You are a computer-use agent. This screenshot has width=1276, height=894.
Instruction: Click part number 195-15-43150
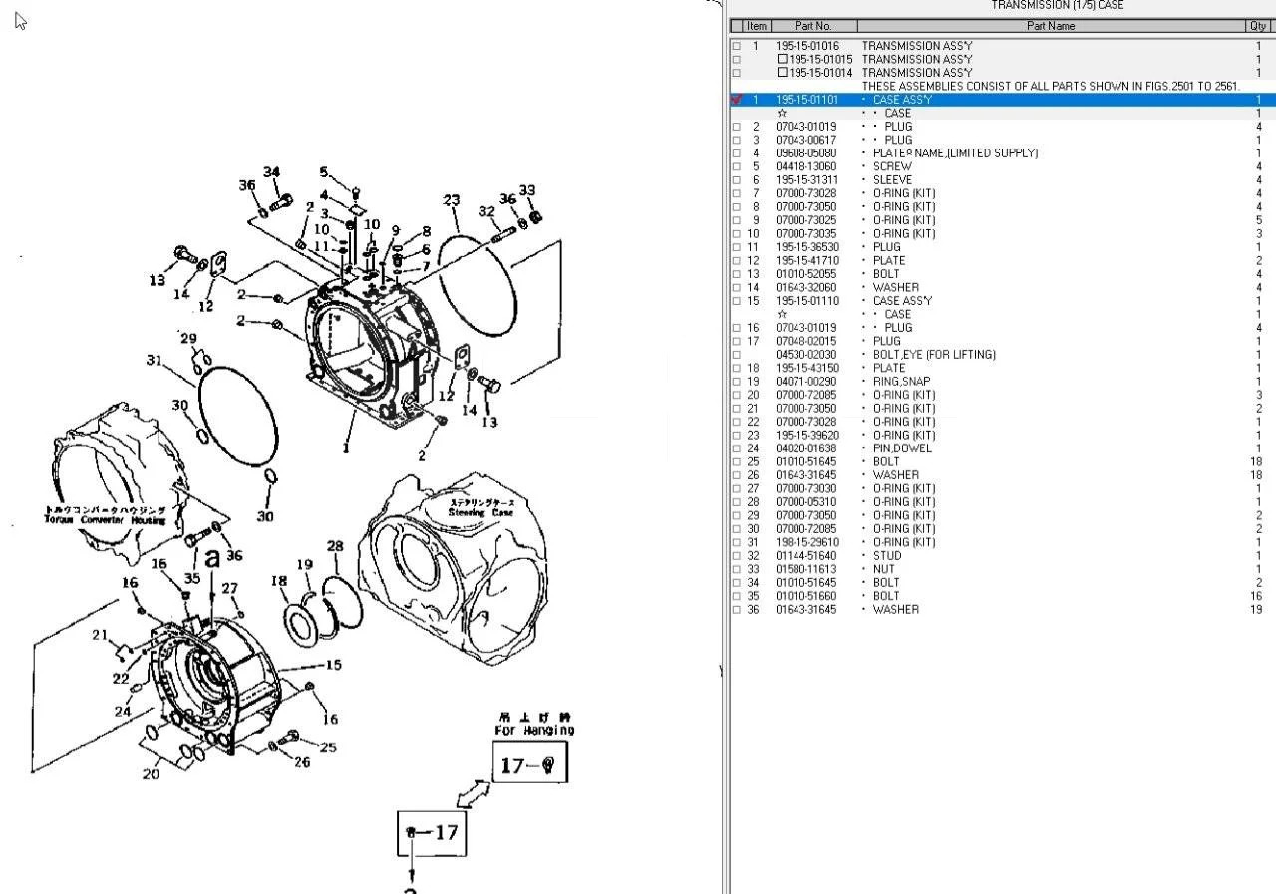click(806, 368)
